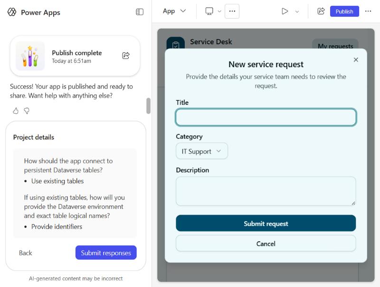Viewport: 380px width, 287px height.
Task: Click Cancel in the service request dialog
Action: (266, 244)
